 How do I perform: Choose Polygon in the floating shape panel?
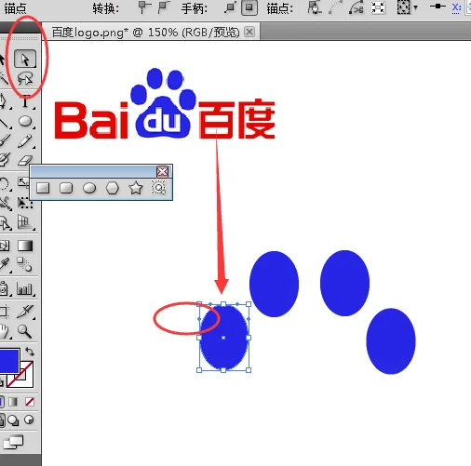tap(113, 188)
